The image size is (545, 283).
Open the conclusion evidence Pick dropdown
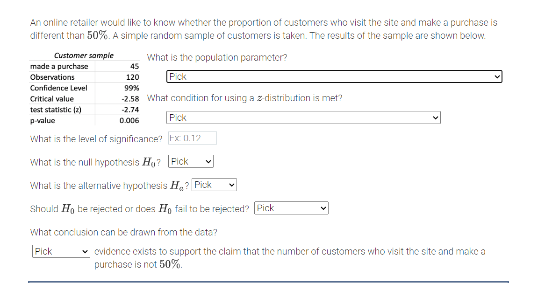(61, 251)
